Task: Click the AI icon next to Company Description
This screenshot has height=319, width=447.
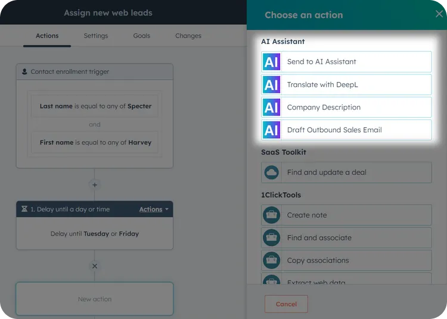Action: (x=271, y=107)
